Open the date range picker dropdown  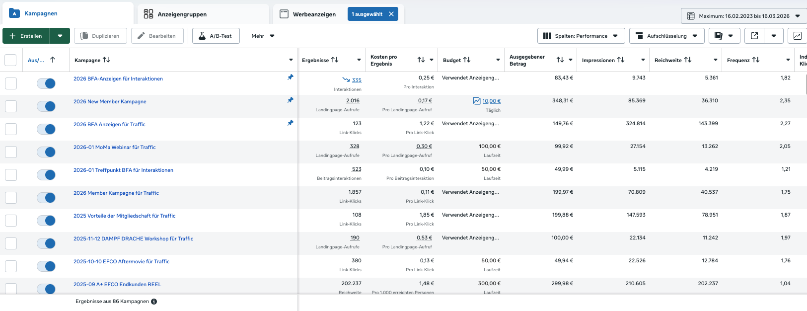point(743,16)
